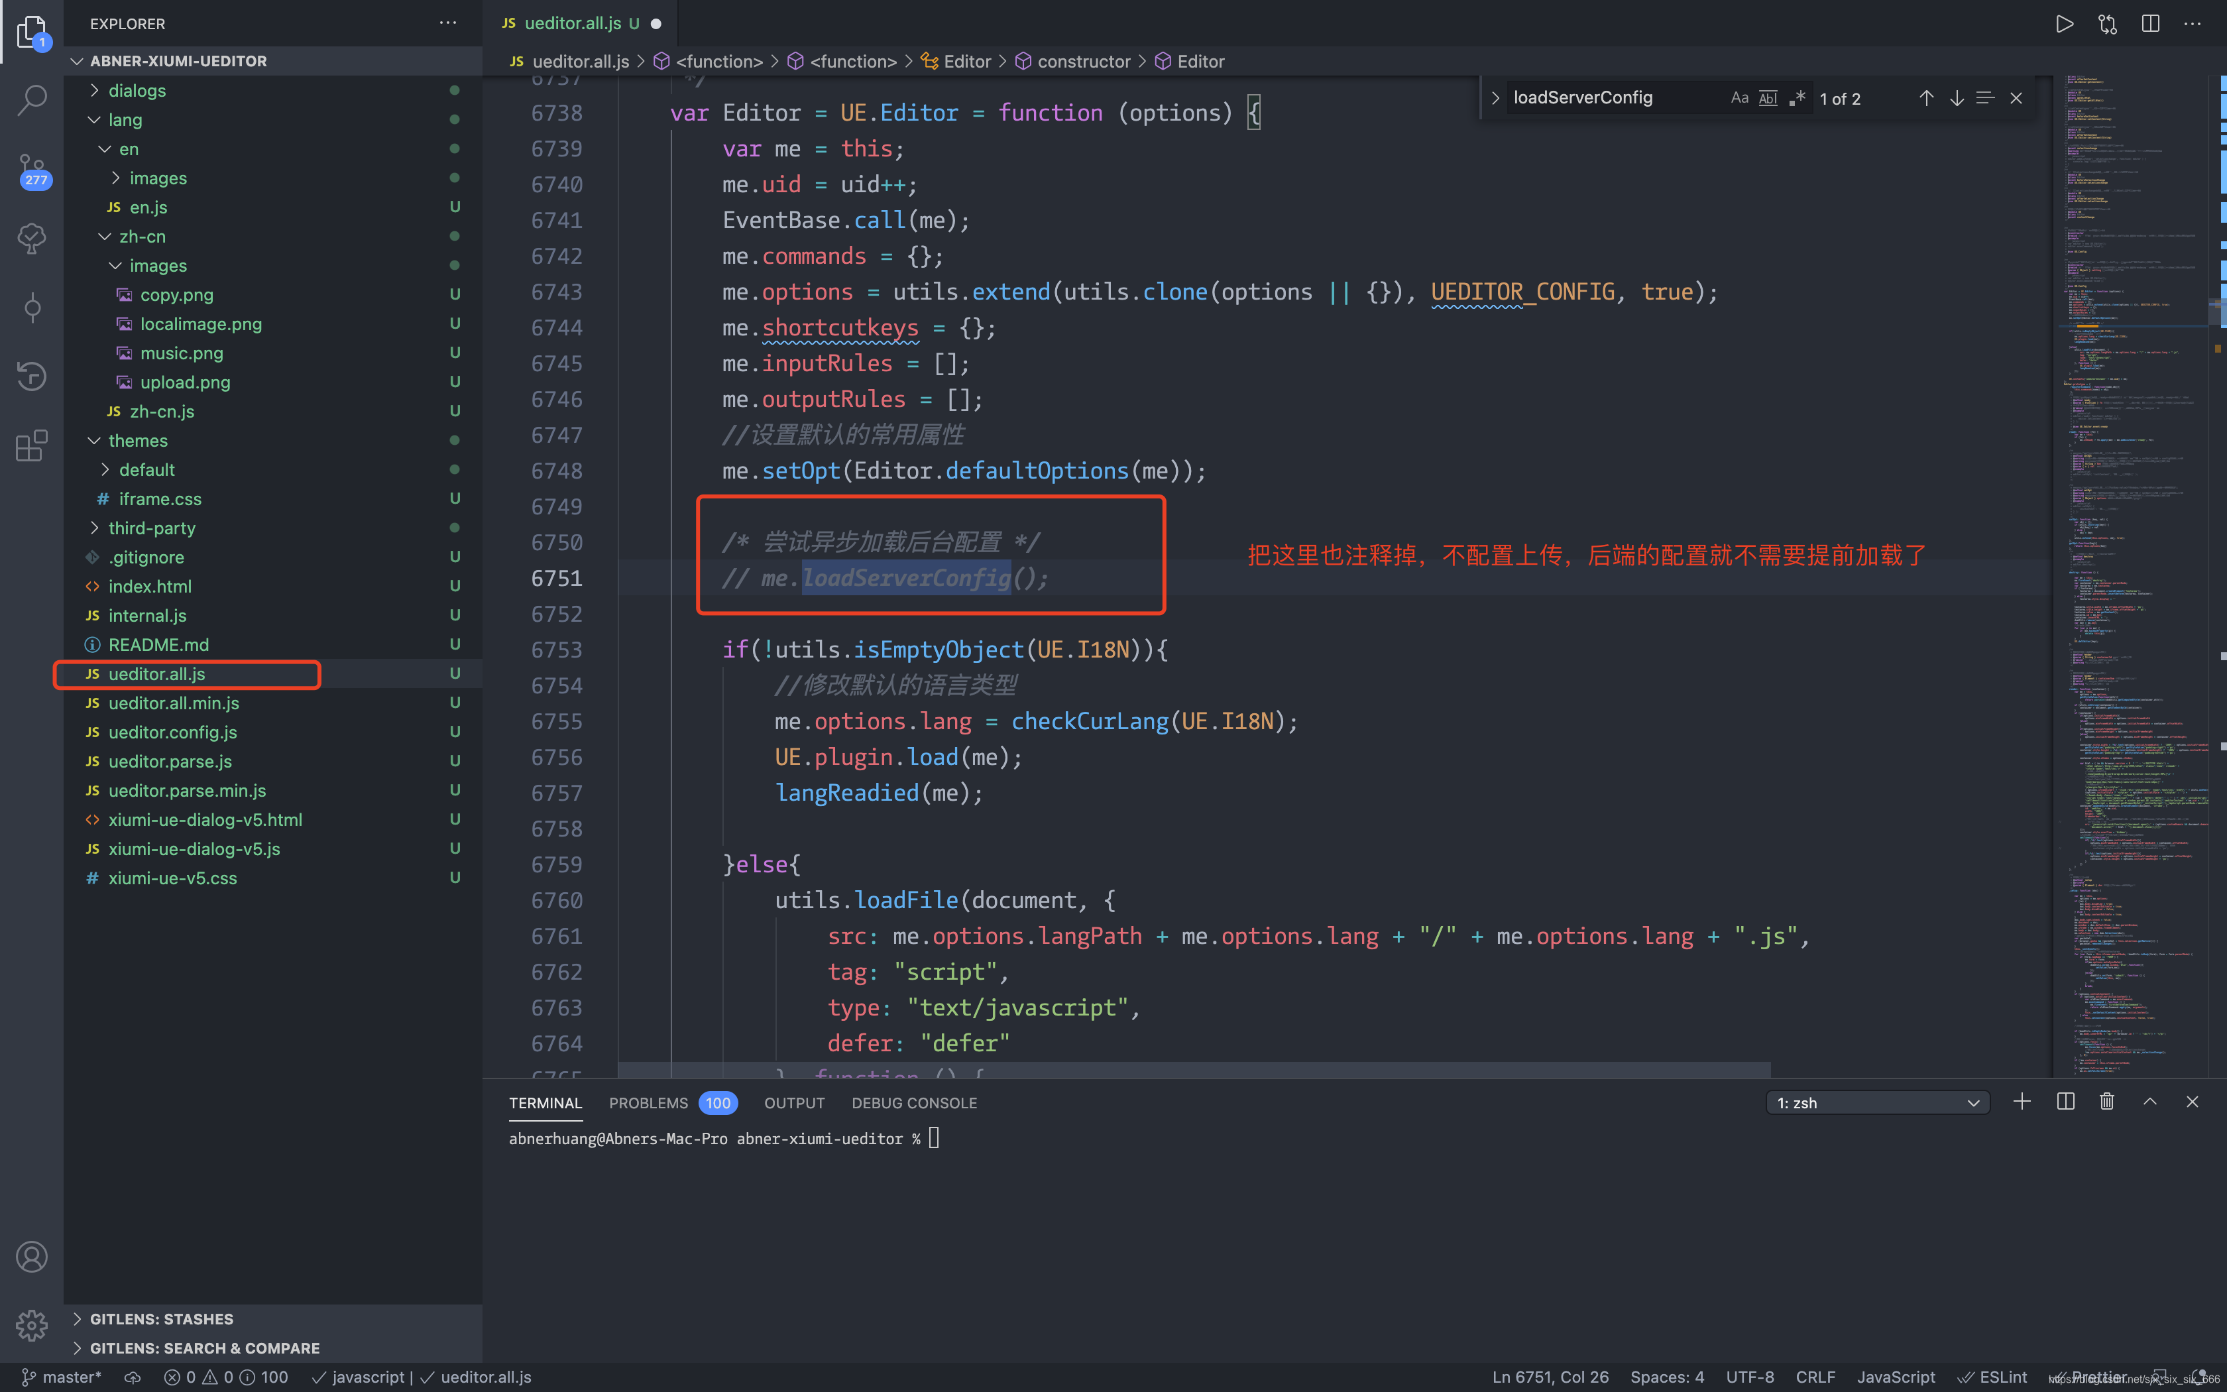The width and height of the screenshot is (2227, 1392).
Task: Open the 1: zsh terminal dropdown
Action: 1877,1103
